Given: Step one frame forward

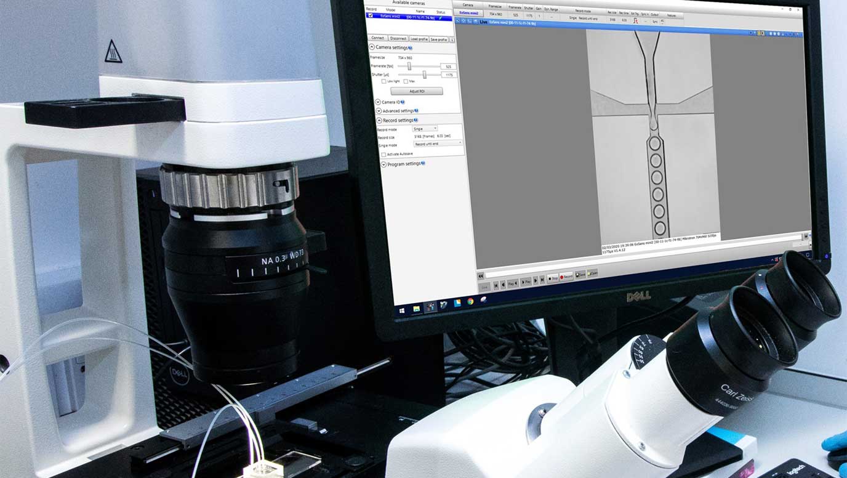Looking at the screenshot, I should (536, 280).
